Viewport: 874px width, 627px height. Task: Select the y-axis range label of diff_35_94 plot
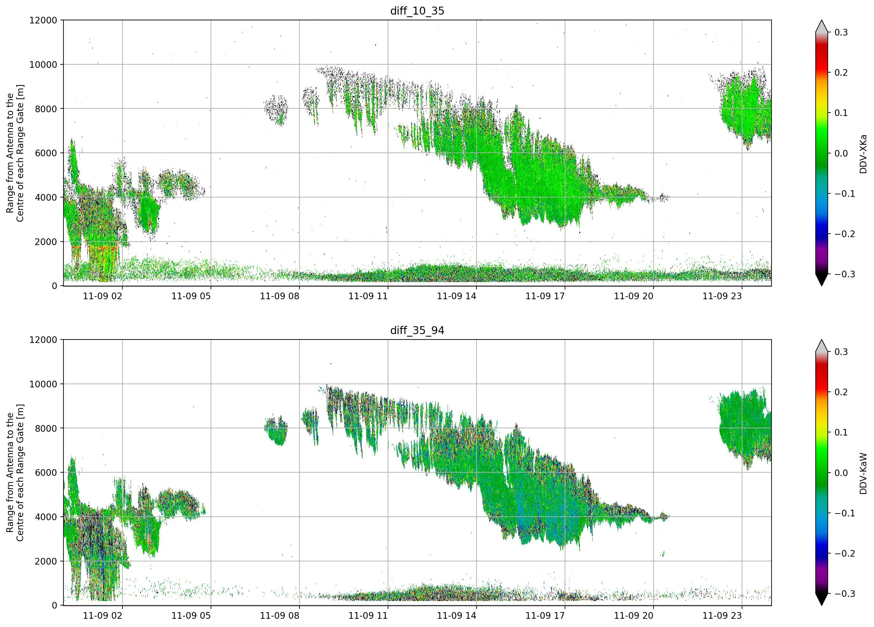(x=15, y=473)
